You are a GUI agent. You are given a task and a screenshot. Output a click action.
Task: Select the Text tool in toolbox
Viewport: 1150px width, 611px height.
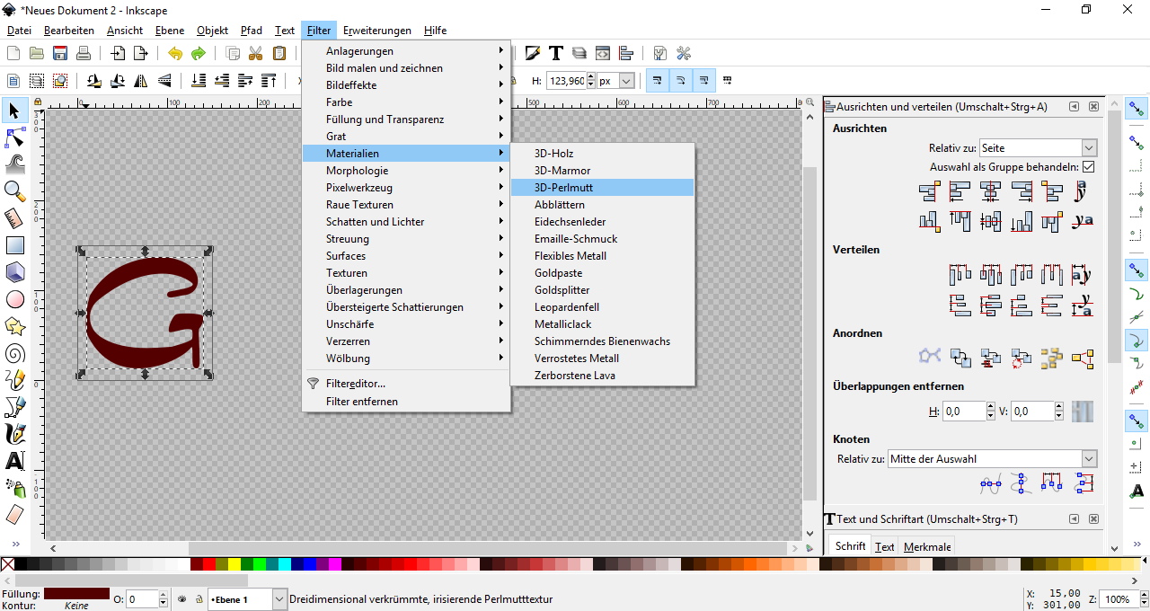[x=14, y=461]
